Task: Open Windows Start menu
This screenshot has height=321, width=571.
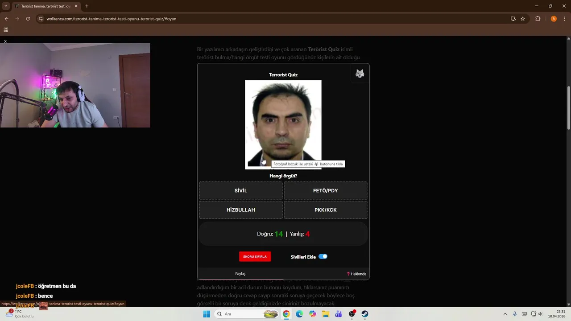Action: coord(206,314)
